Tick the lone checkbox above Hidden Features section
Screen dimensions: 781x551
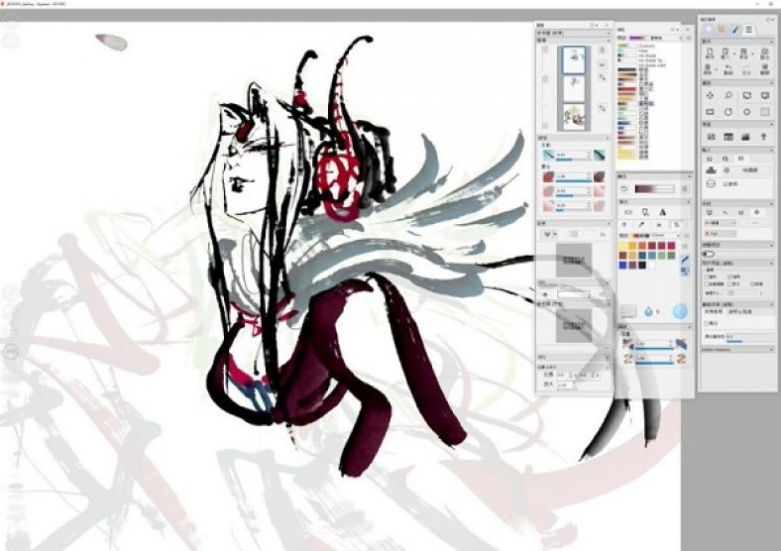coord(708,323)
